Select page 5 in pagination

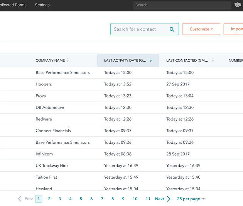(x=81, y=199)
